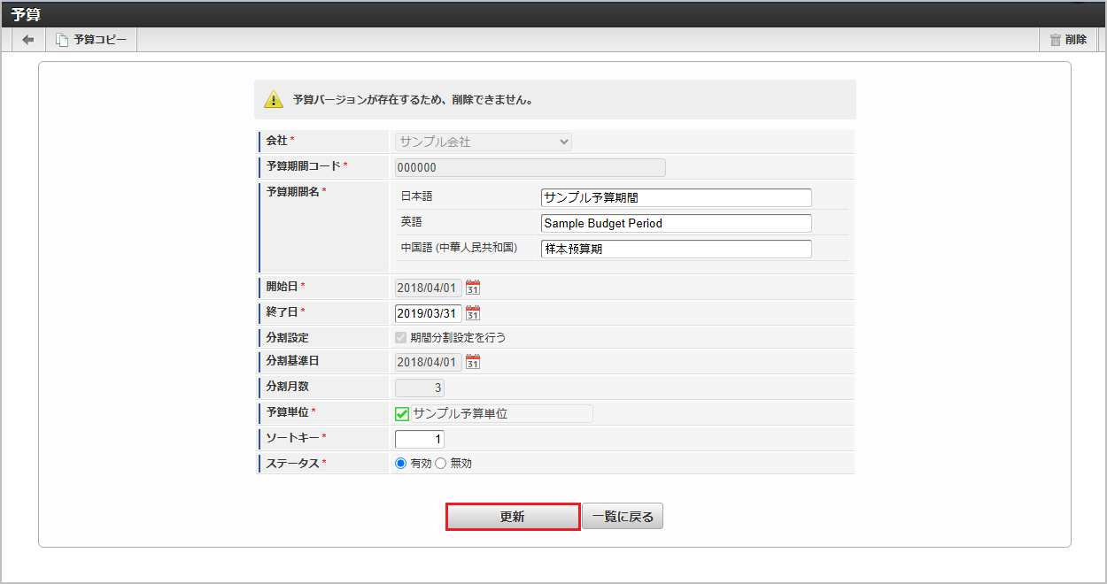1107x584 pixels.
Task: Click the 予算コピー copy icon
Action: tap(62, 40)
